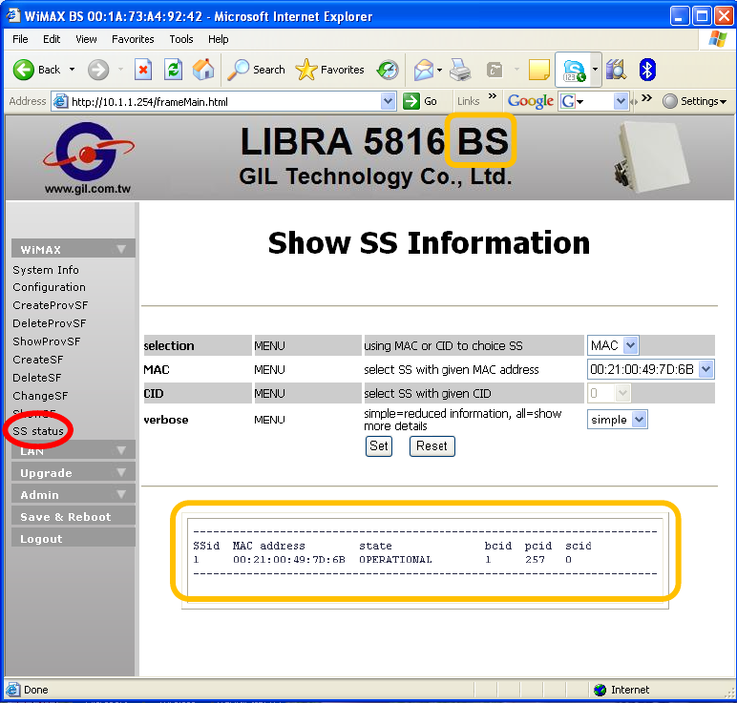This screenshot has height=703, width=737.
Task: Open Configuration in sidebar
Action: click(x=49, y=287)
